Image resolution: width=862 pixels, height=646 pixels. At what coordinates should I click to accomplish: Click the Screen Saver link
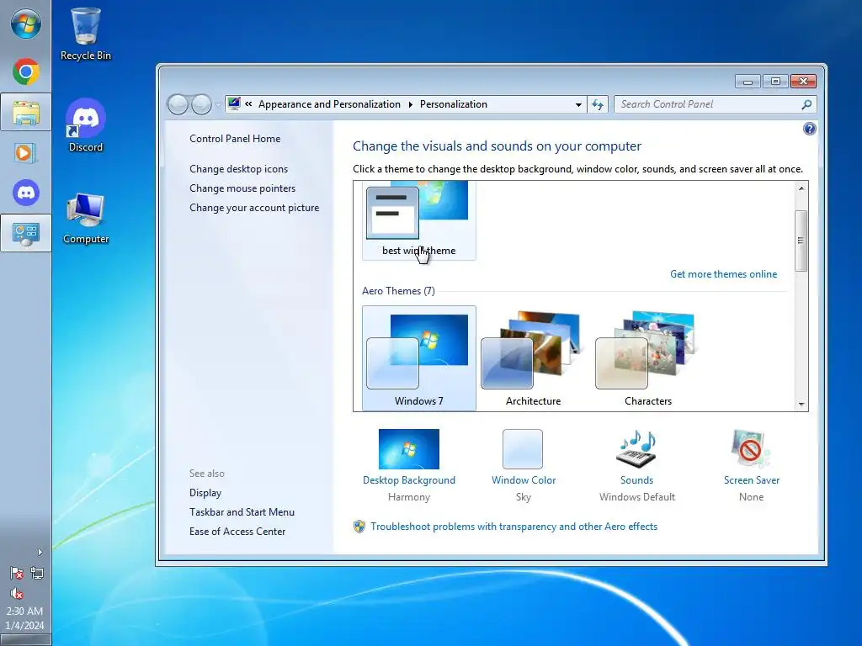752,480
